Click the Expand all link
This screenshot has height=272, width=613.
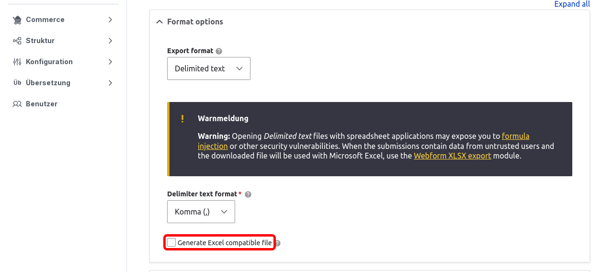572,4
